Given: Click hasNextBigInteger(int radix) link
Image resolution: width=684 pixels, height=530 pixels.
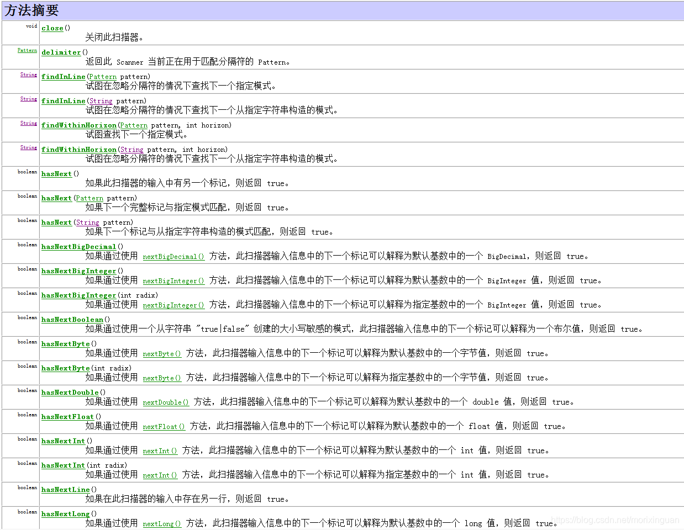Looking at the screenshot, I should pyautogui.click(x=77, y=295).
